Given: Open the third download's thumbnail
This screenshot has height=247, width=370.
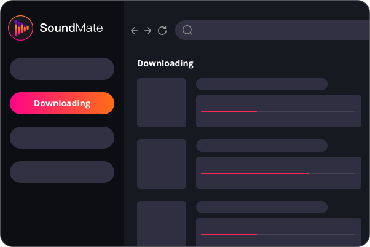Looking at the screenshot, I should pos(162,224).
